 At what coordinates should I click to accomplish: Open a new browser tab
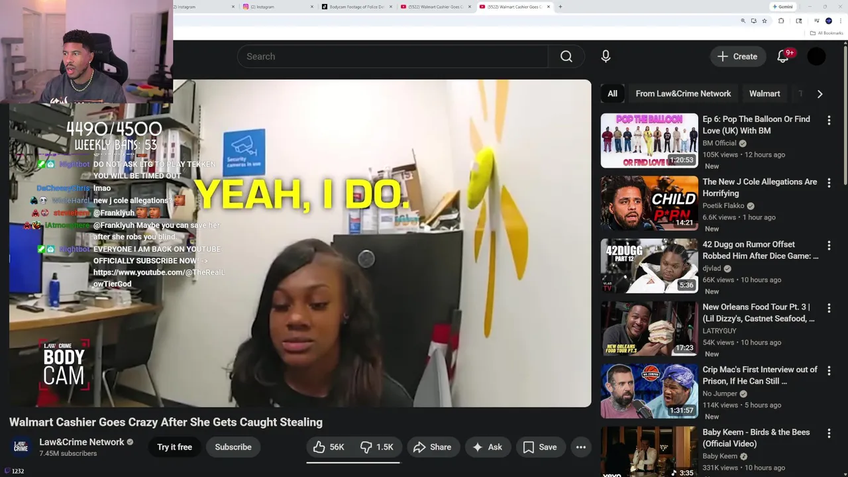click(x=560, y=7)
